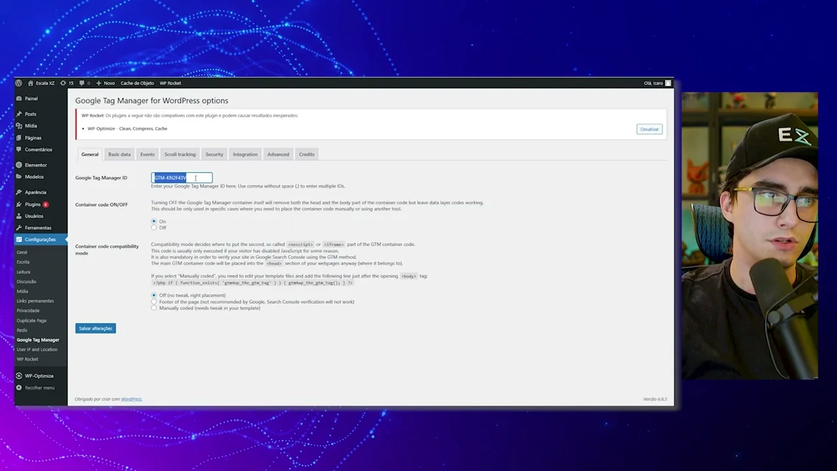Click the Elementor sidebar icon
Viewport: 837px width, 471px height.
coord(19,165)
